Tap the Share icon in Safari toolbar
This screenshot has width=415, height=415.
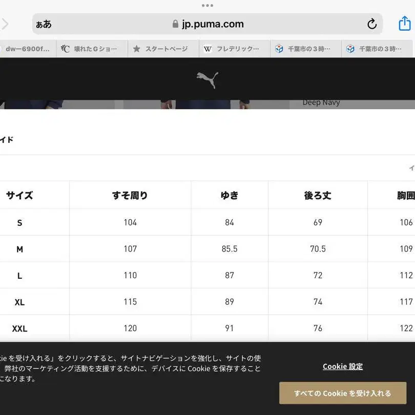(404, 24)
